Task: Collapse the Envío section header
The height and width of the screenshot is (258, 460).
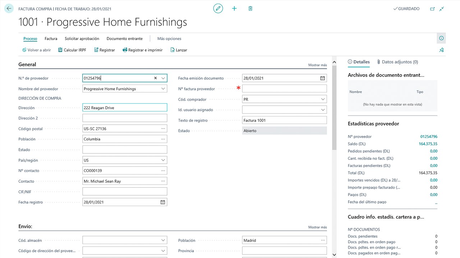Action: click(26, 226)
